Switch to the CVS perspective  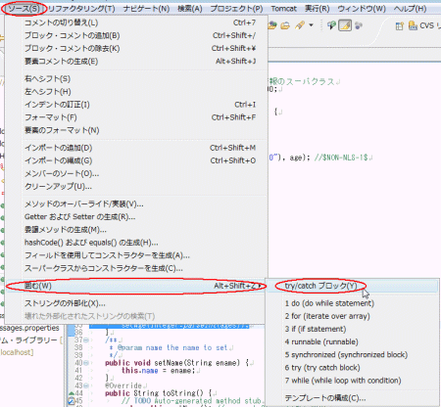click(x=423, y=25)
